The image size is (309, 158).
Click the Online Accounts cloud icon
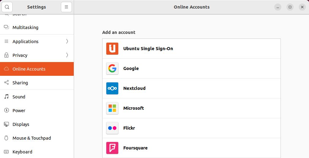pos(6,69)
